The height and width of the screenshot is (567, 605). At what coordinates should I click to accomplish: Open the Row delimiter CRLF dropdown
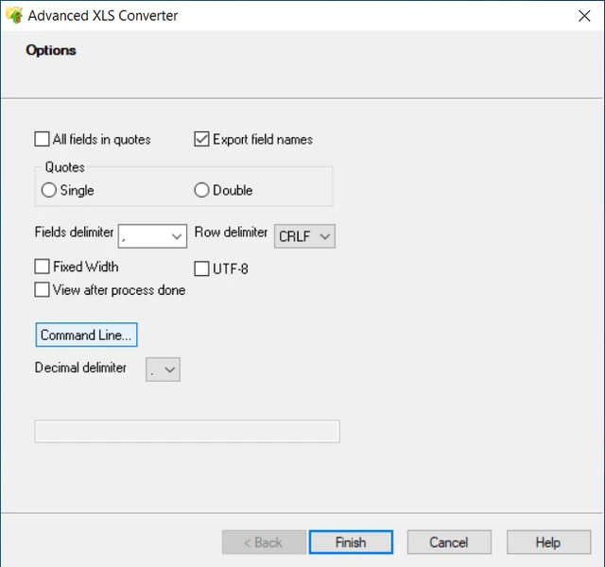pyautogui.click(x=304, y=236)
